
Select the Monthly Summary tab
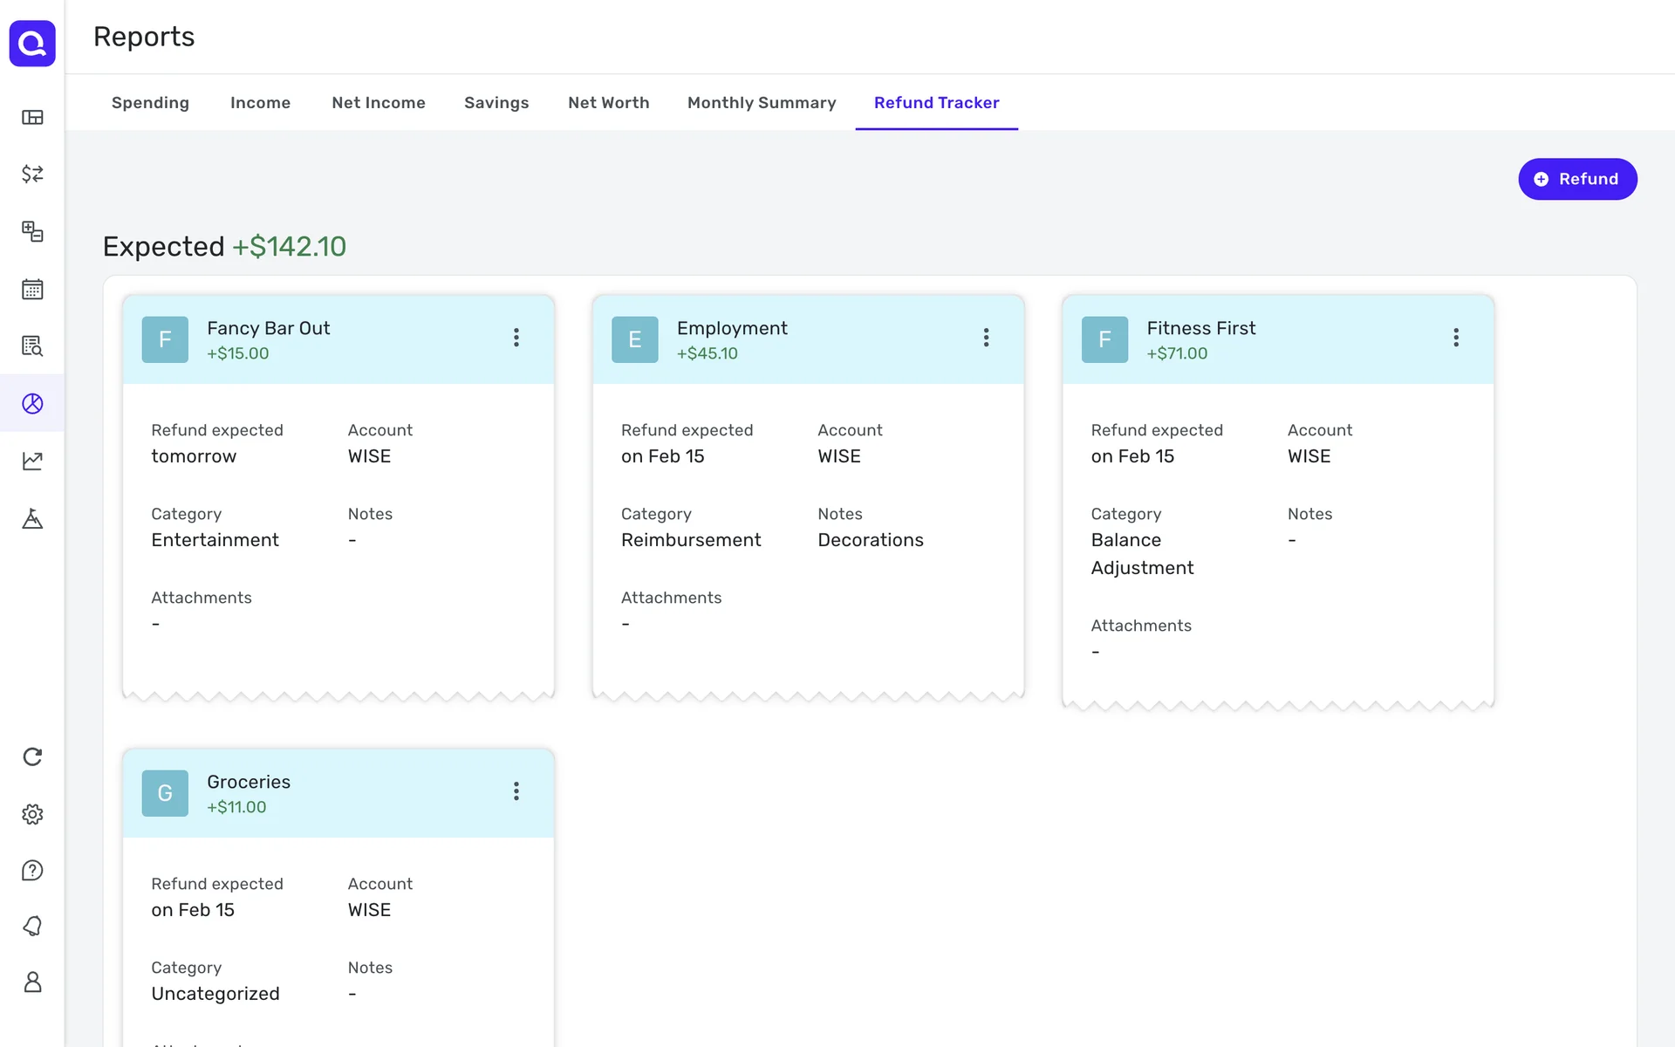click(761, 103)
